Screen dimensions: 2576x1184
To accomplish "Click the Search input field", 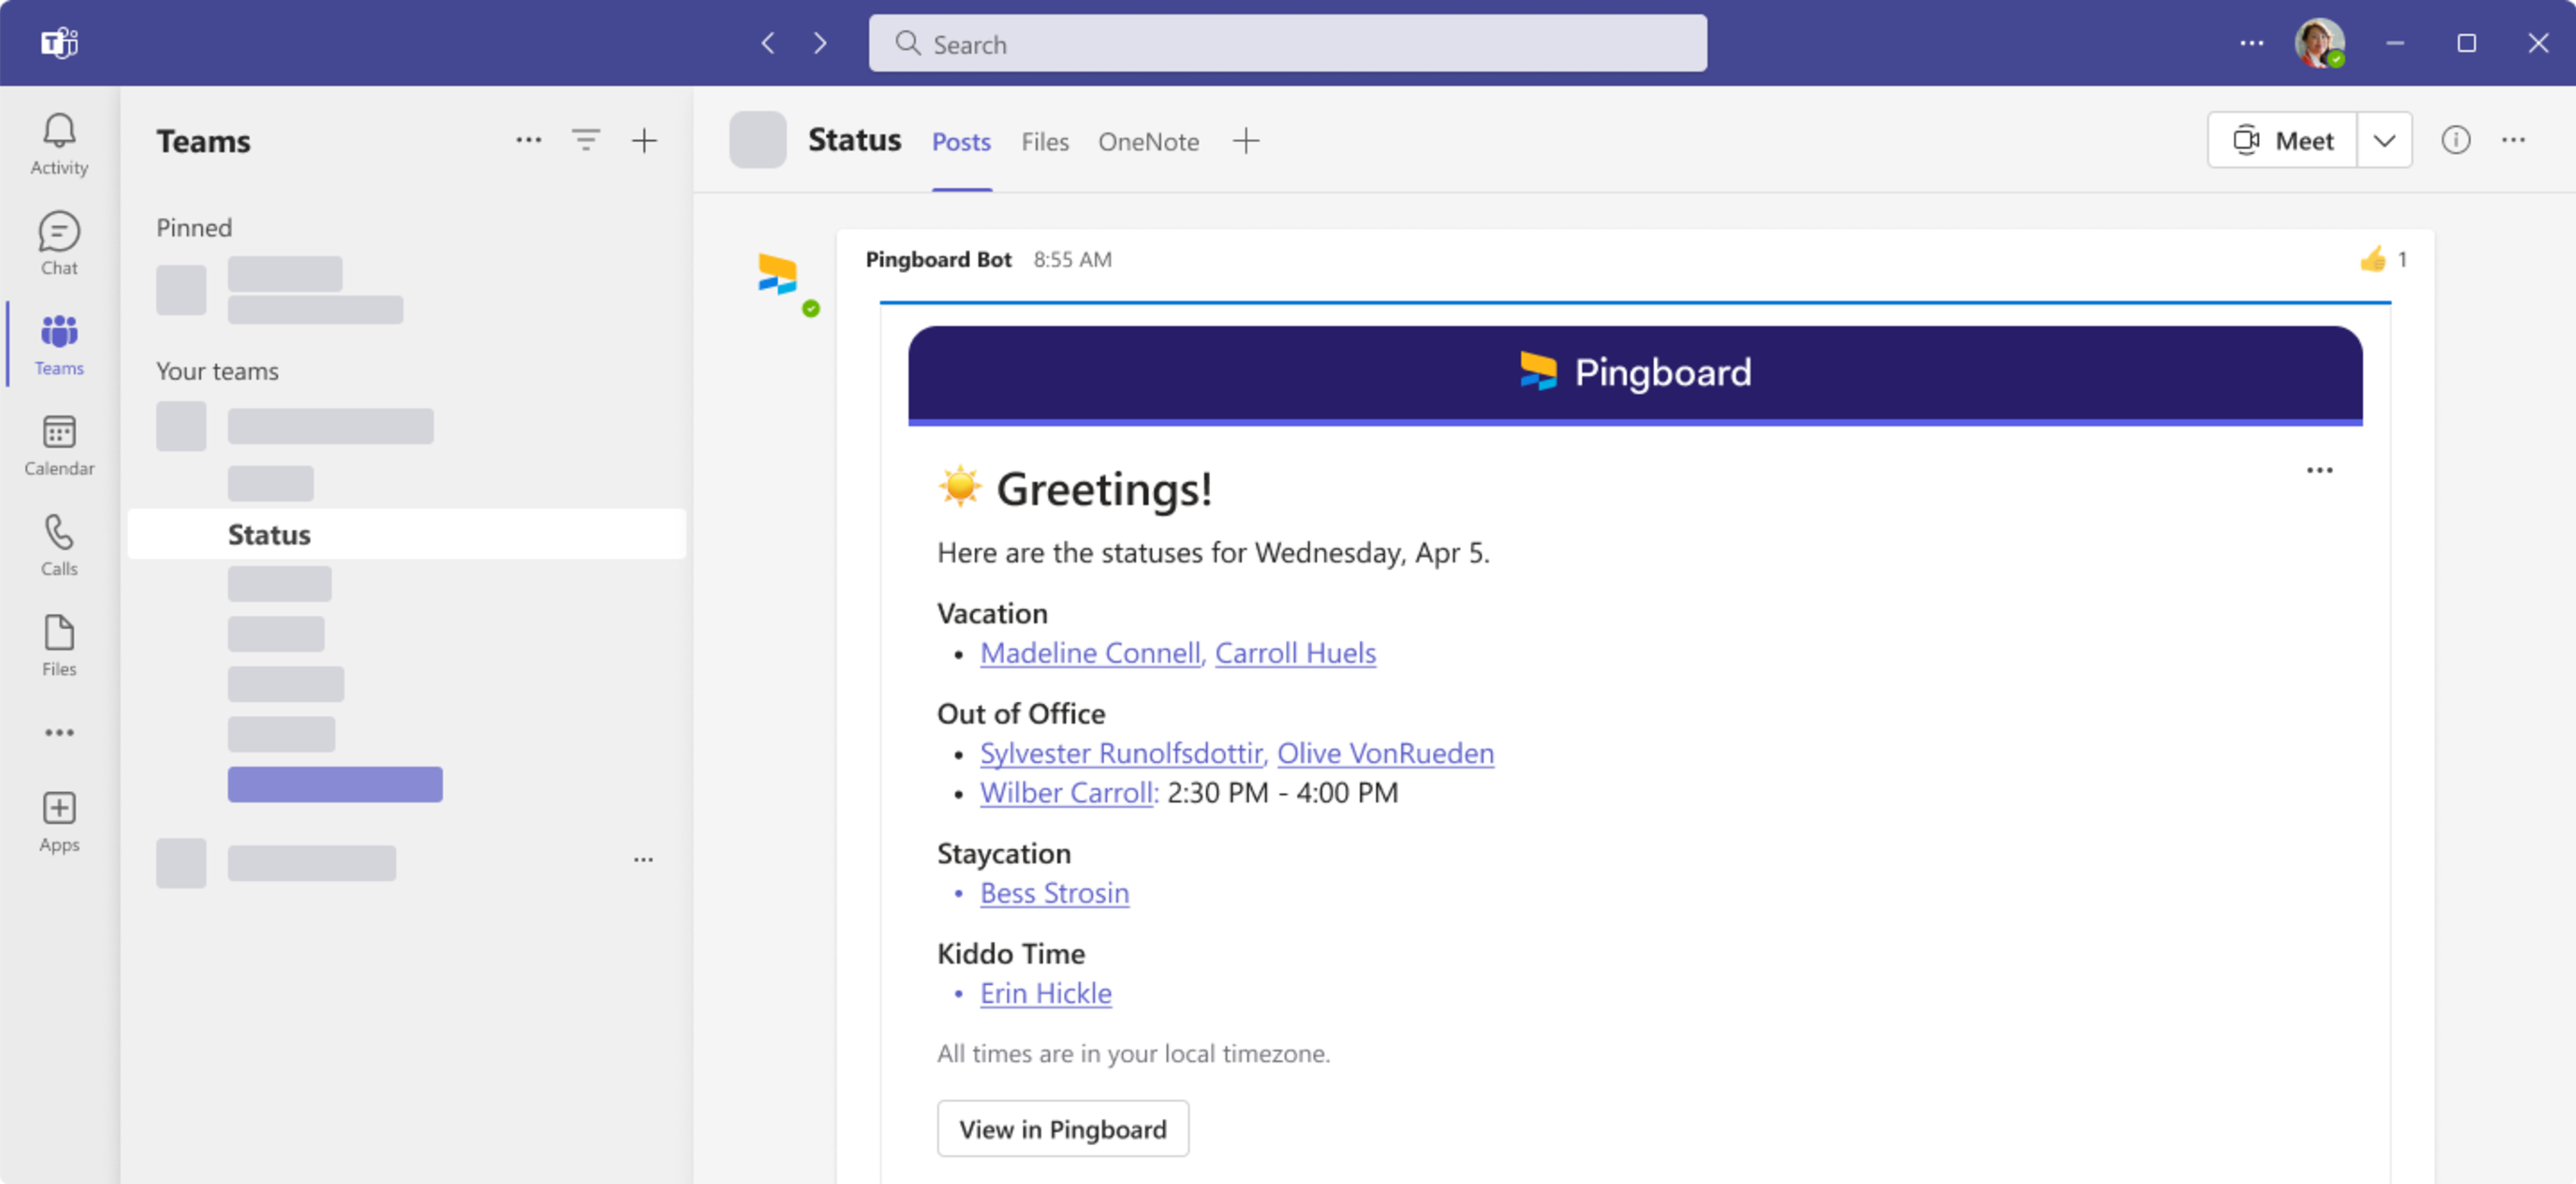I will (x=1288, y=43).
